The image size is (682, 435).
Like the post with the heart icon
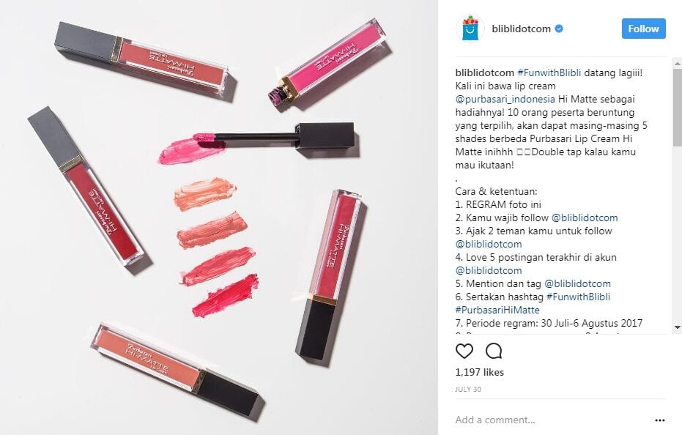click(x=464, y=351)
